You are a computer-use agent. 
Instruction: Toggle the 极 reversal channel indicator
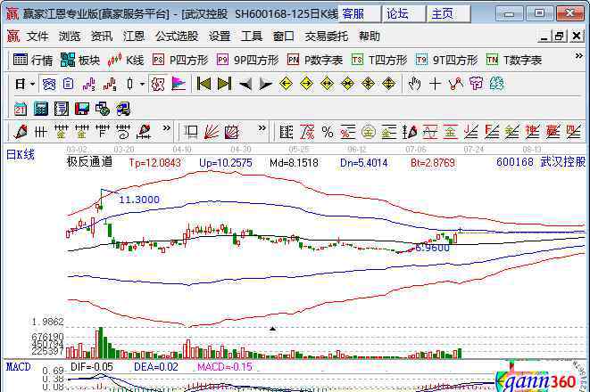158,84
